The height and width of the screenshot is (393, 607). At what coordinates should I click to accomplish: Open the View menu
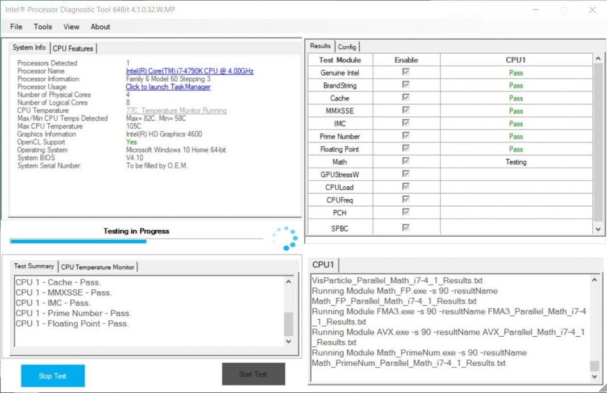(70, 27)
